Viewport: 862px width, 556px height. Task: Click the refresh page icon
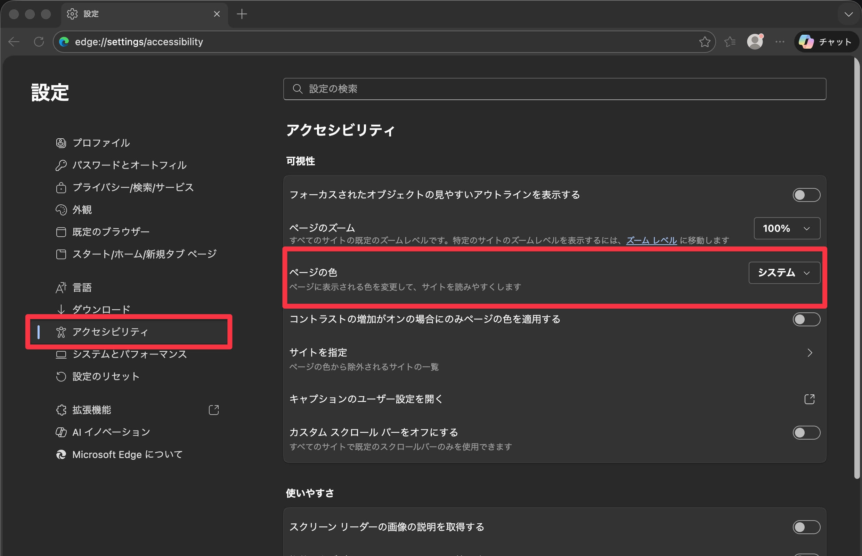[39, 42]
